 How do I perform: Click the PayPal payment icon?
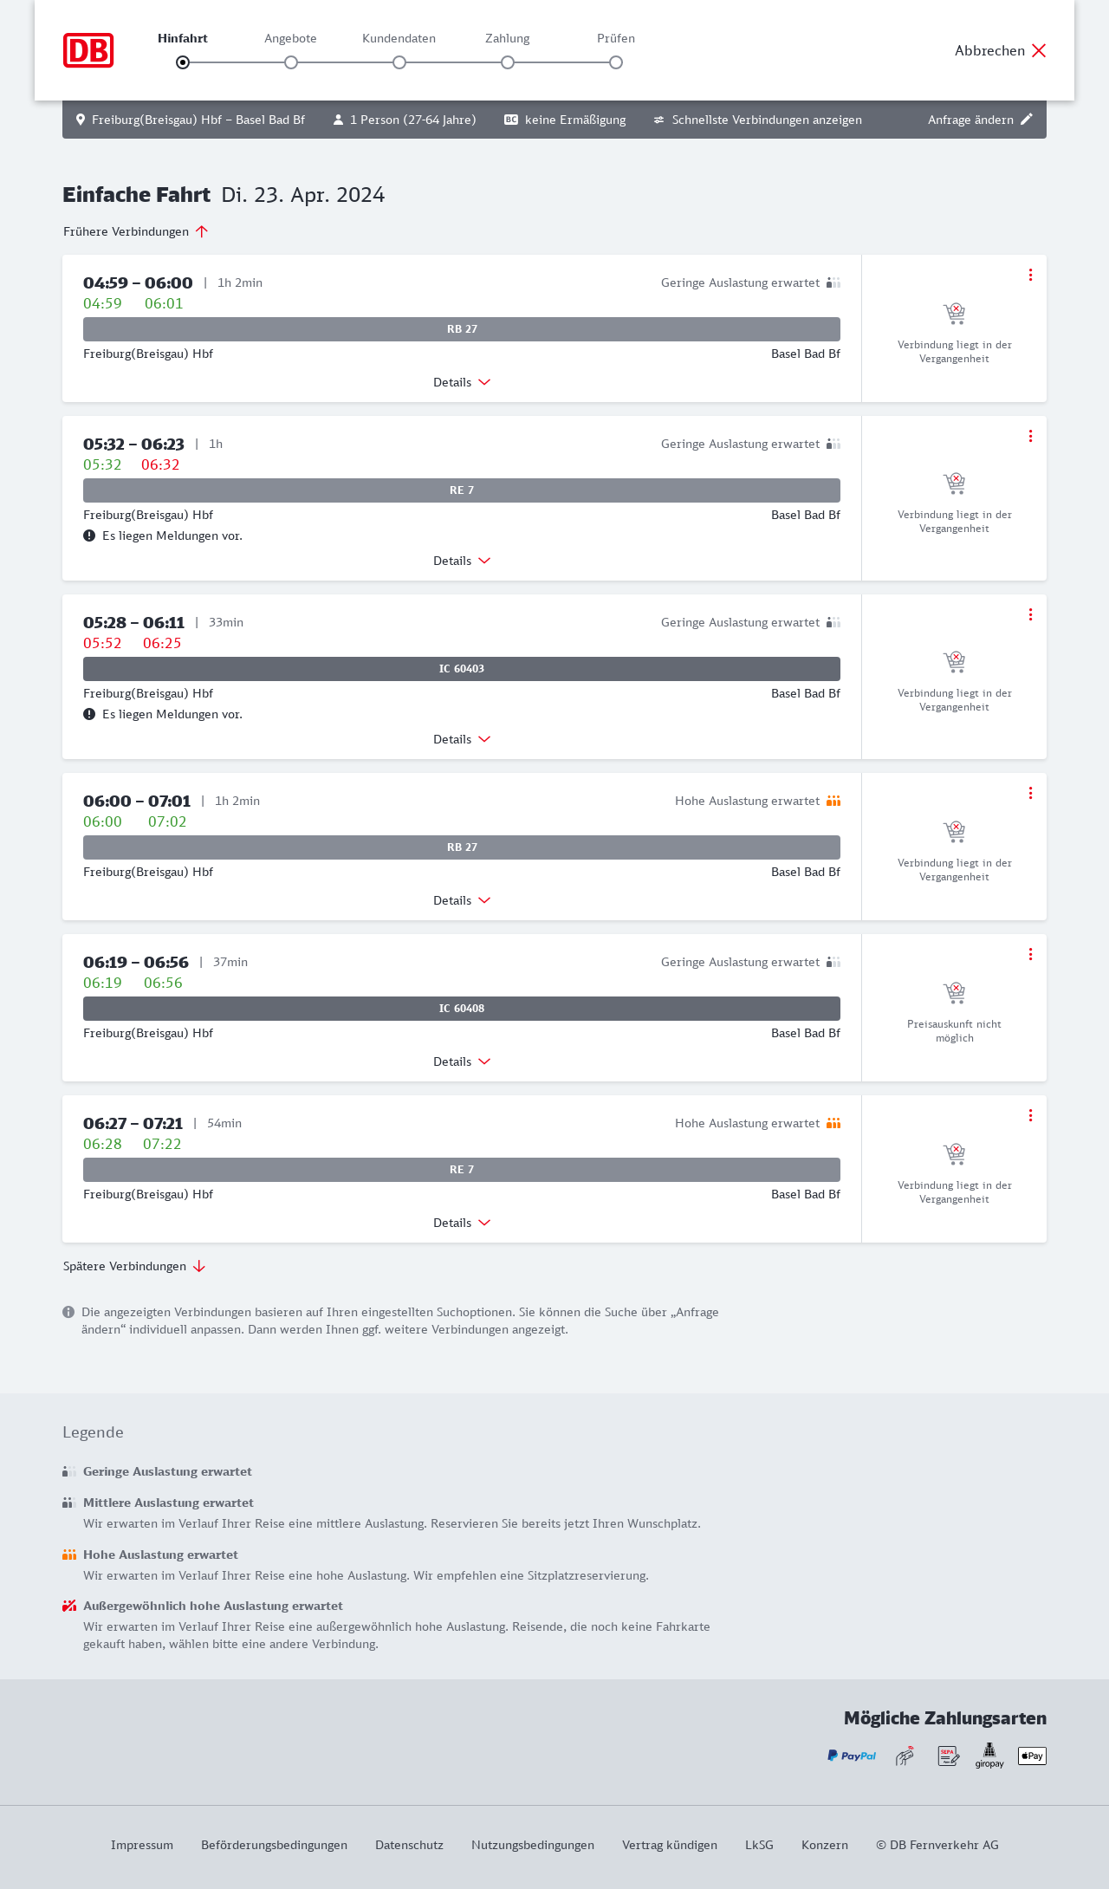tap(852, 1756)
